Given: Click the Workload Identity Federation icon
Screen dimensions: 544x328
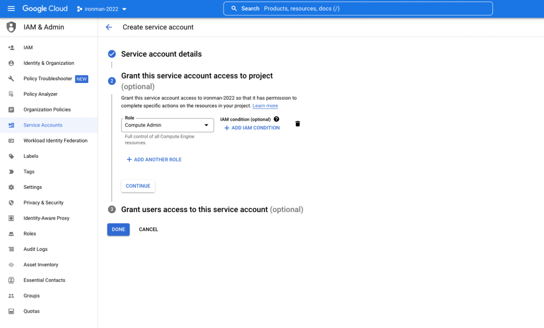Looking at the screenshot, I should click(11, 140).
